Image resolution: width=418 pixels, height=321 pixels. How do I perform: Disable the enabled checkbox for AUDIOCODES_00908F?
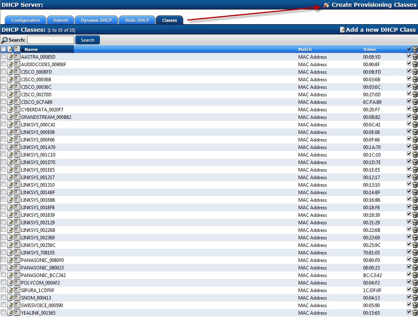point(409,63)
